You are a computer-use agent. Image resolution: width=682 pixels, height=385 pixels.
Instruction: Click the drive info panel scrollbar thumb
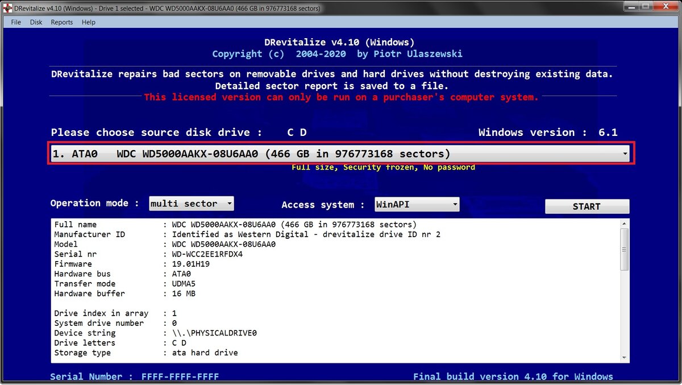pos(625,250)
